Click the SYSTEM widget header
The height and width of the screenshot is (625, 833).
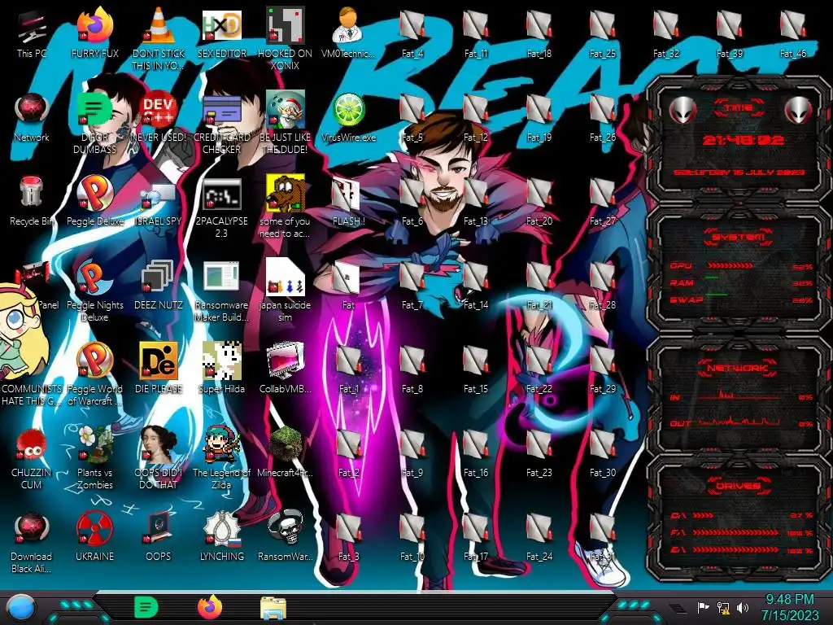(739, 237)
